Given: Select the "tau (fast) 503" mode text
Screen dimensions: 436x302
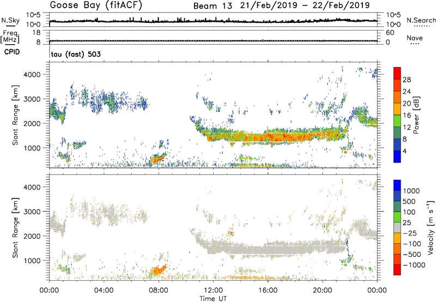Looking at the screenshot, I should pos(76,54).
